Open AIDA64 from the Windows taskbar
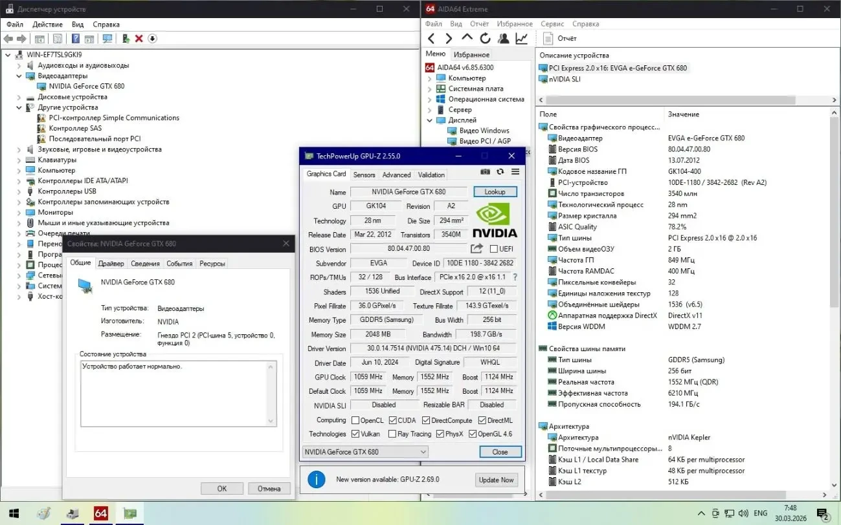841x525 pixels. point(100,514)
